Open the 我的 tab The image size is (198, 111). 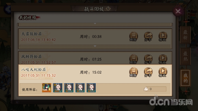tap(185, 78)
